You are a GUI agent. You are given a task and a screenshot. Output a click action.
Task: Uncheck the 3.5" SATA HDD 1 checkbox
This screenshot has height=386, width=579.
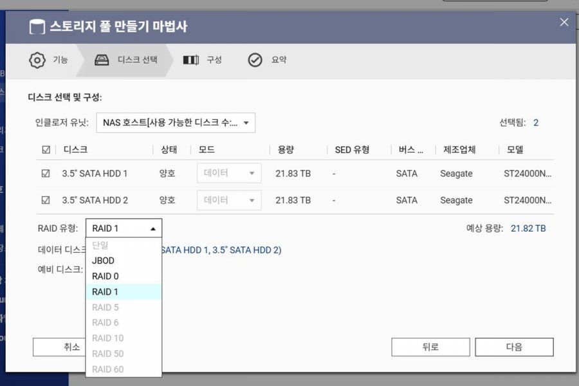pos(46,173)
